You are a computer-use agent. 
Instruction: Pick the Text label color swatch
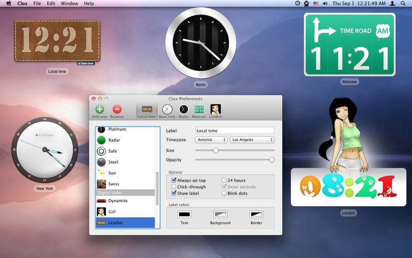click(184, 214)
